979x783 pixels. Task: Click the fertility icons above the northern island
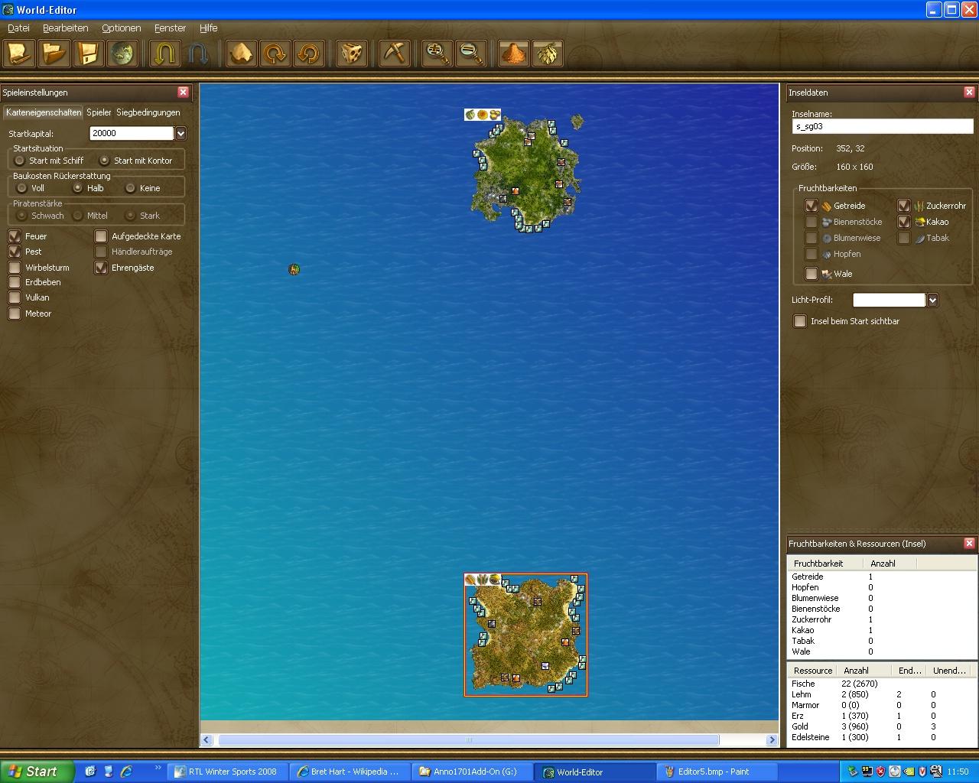click(483, 115)
